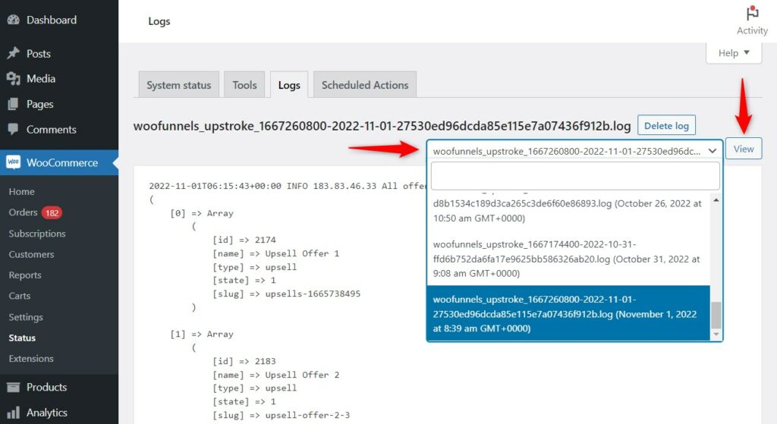Click the Pages document icon
Image resolution: width=777 pixels, height=424 pixels.
(14, 104)
